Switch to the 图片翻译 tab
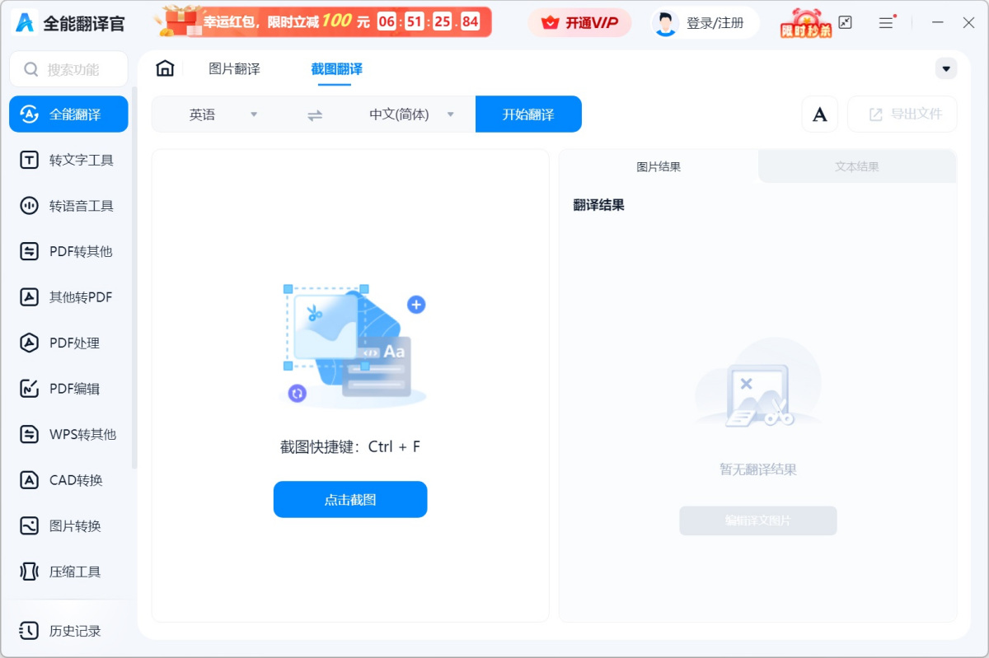This screenshot has height=658, width=989. pyautogui.click(x=234, y=69)
